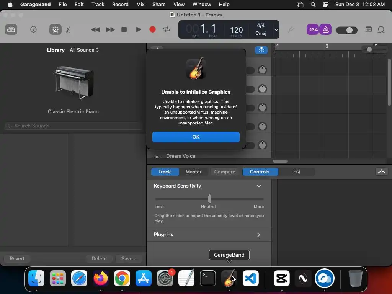
Task: Switch to the Track tab
Action: tap(165, 172)
